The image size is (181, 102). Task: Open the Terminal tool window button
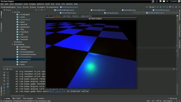tap(40, 98)
